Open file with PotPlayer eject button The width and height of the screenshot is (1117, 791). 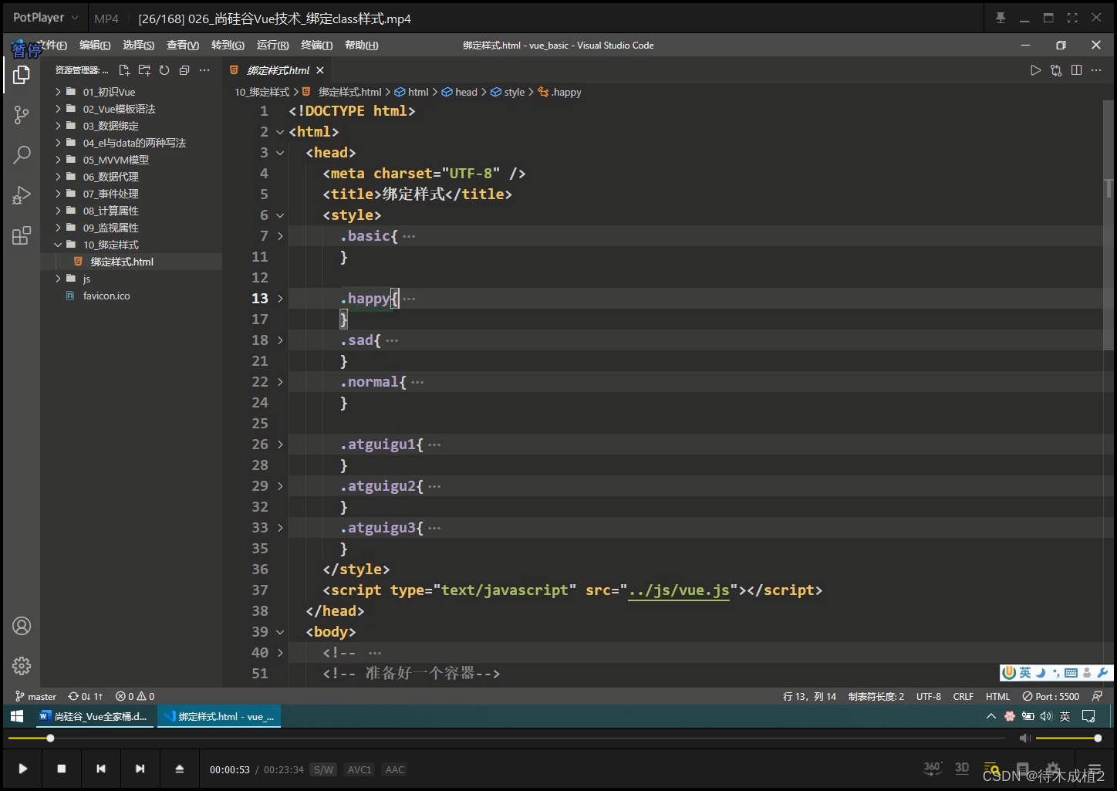[x=179, y=769]
